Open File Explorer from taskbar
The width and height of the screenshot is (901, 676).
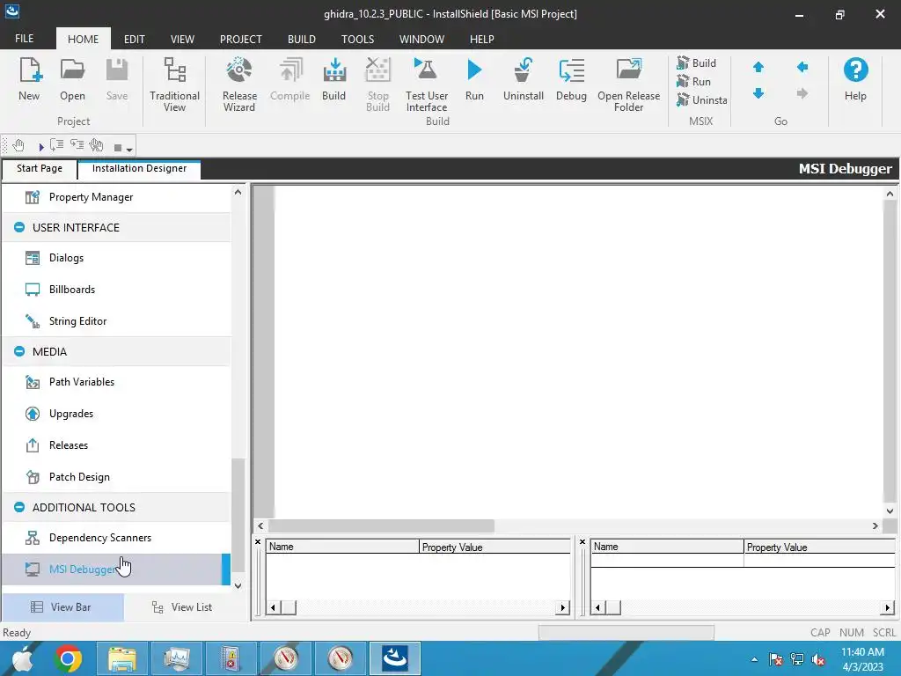tap(121, 658)
